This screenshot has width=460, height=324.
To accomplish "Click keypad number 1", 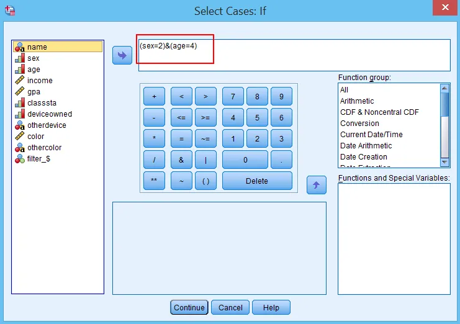I will pyautogui.click(x=233, y=138).
